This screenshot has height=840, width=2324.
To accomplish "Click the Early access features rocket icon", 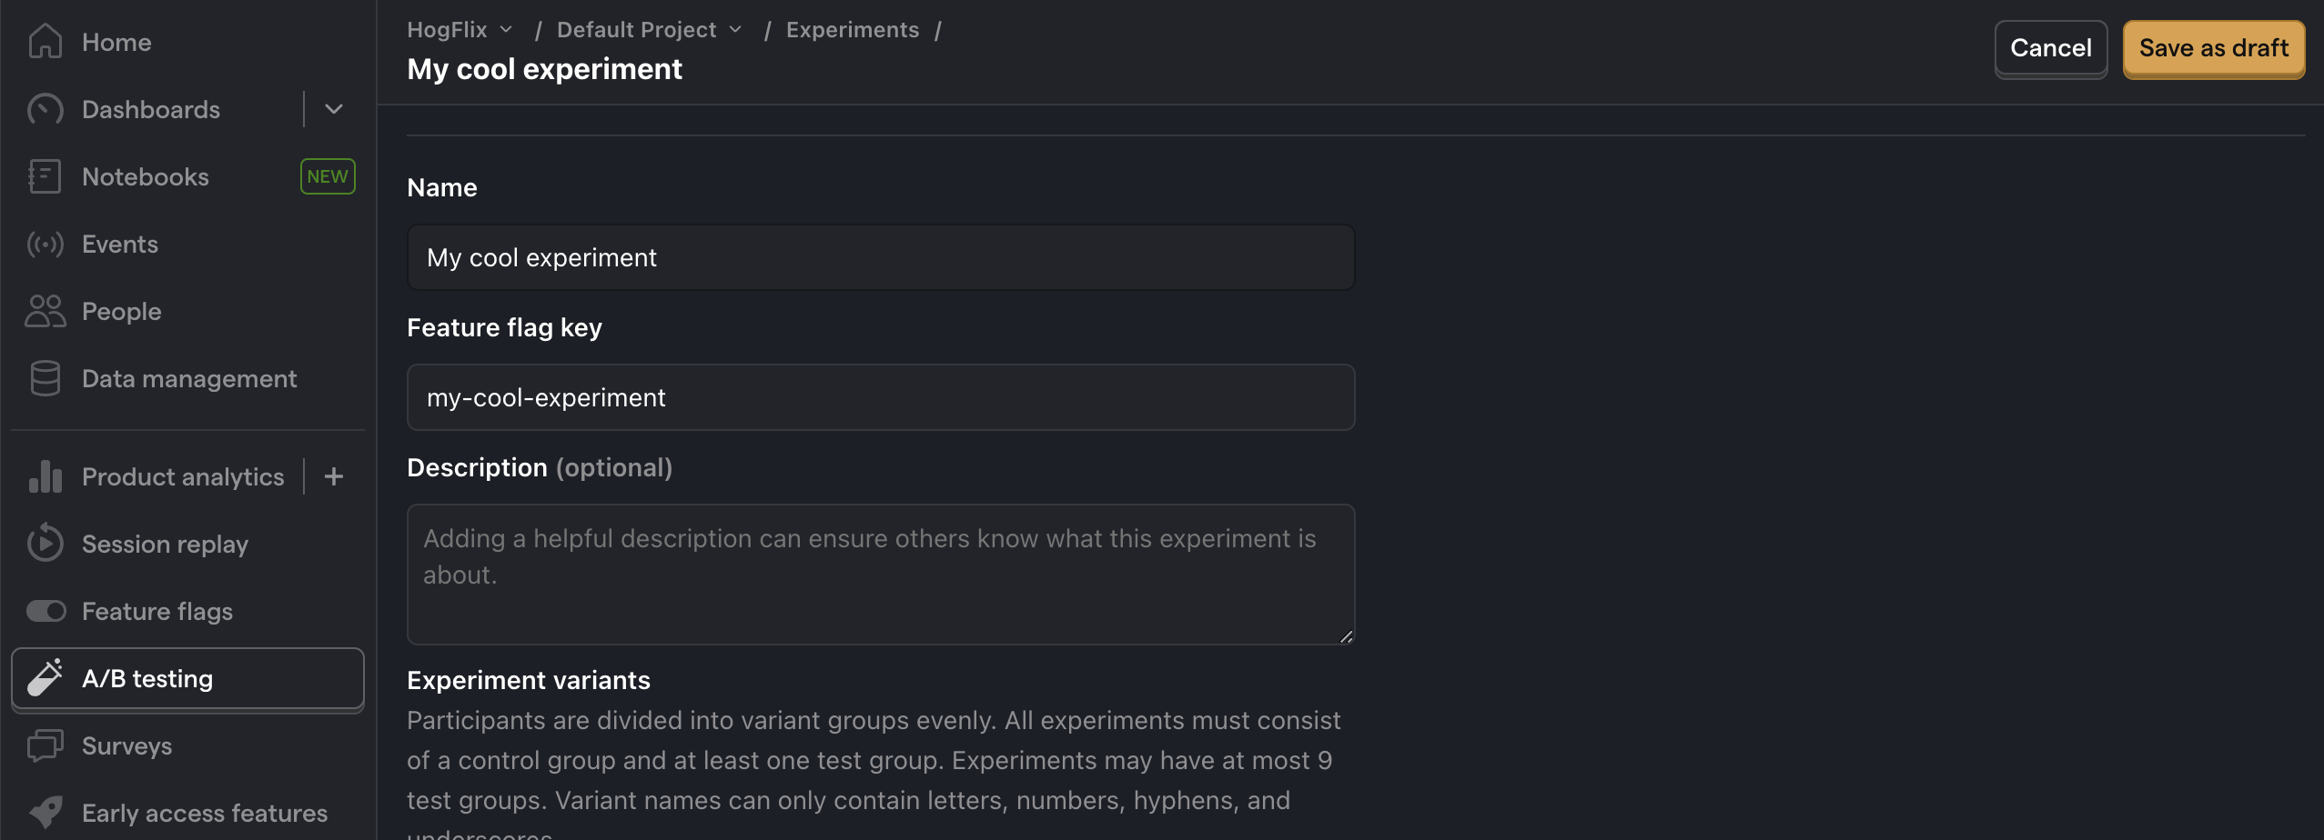I will (x=45, y=813).
